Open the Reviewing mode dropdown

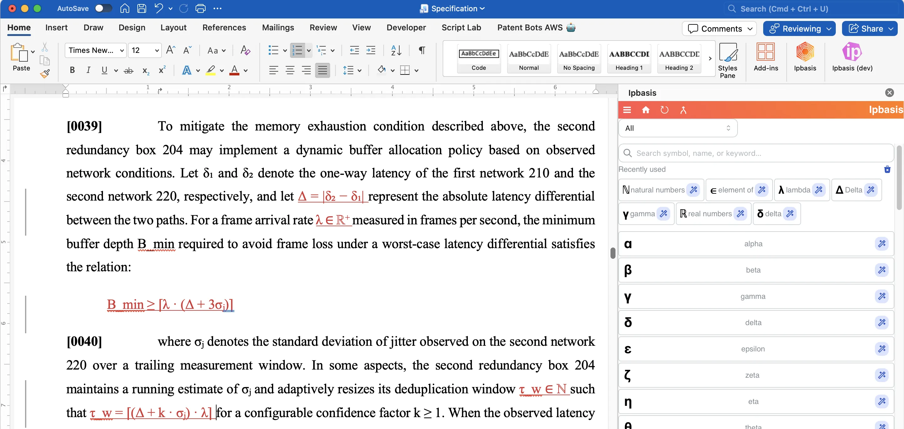(x=799, y=28)
